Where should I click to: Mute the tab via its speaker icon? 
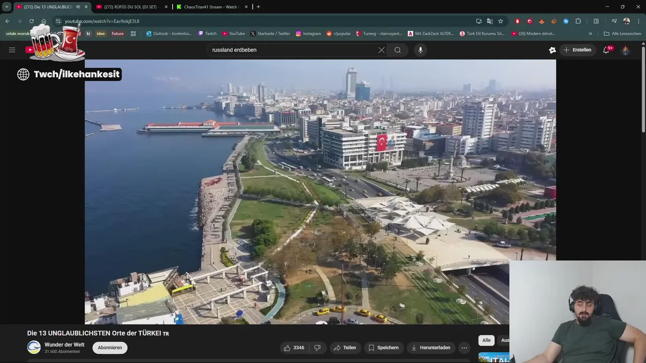point(78,7)
